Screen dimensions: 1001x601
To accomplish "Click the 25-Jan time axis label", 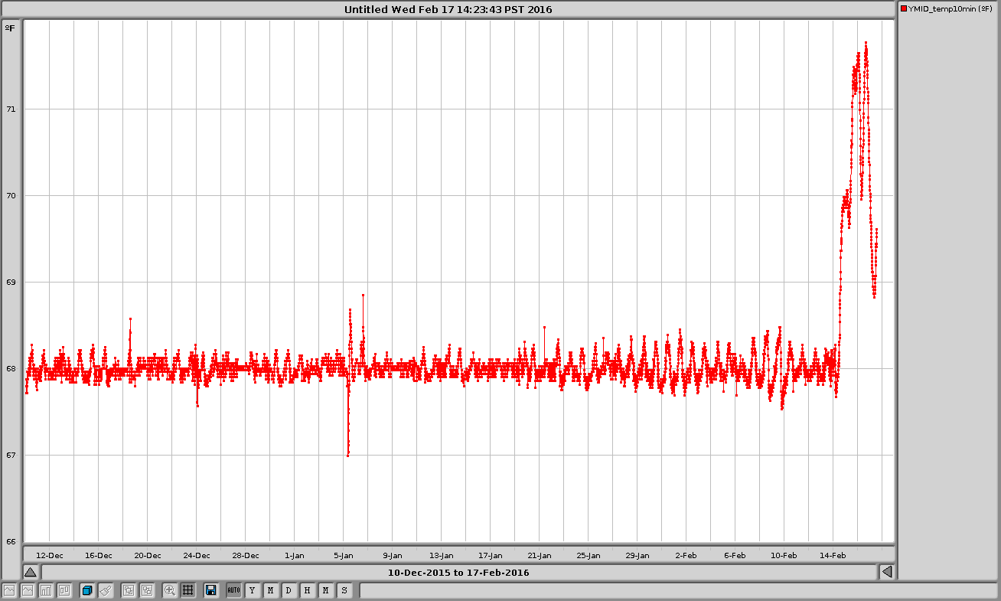I will (x=589, y=555).
